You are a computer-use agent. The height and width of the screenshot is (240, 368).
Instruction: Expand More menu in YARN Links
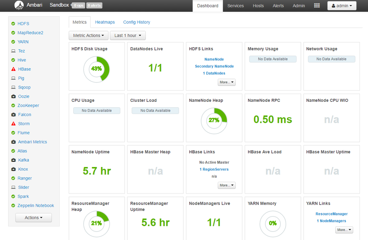(x=344, y=230)
